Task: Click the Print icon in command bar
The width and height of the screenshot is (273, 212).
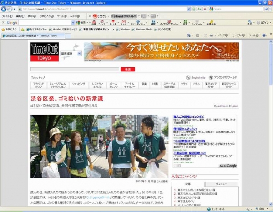Action: [x=212, y=35]
